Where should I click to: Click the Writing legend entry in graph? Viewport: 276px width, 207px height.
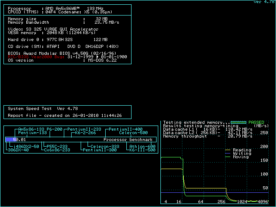pos(241,154)
